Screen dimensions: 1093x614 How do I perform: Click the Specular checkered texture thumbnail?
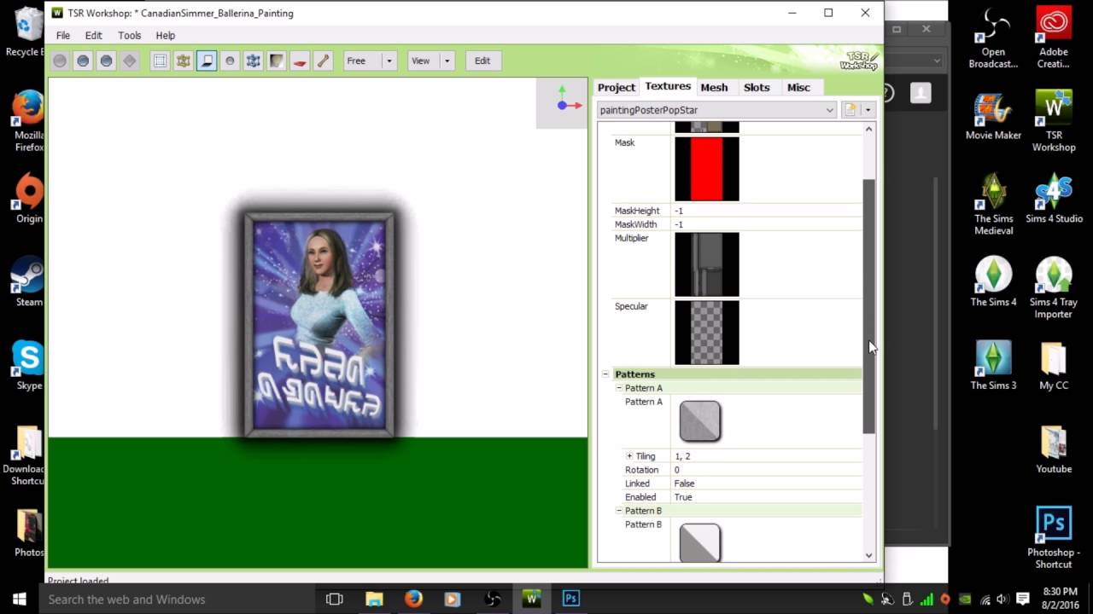pos(707,333)
